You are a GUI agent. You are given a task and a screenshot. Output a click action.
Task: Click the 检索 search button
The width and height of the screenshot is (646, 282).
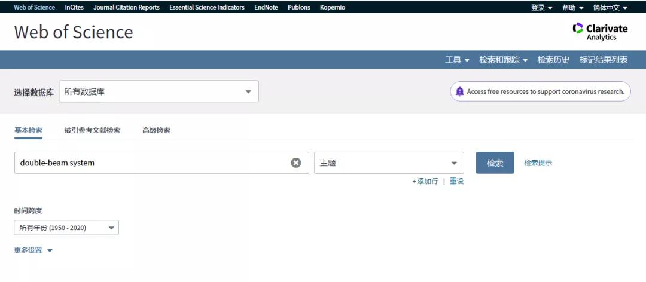click(495, 163)
